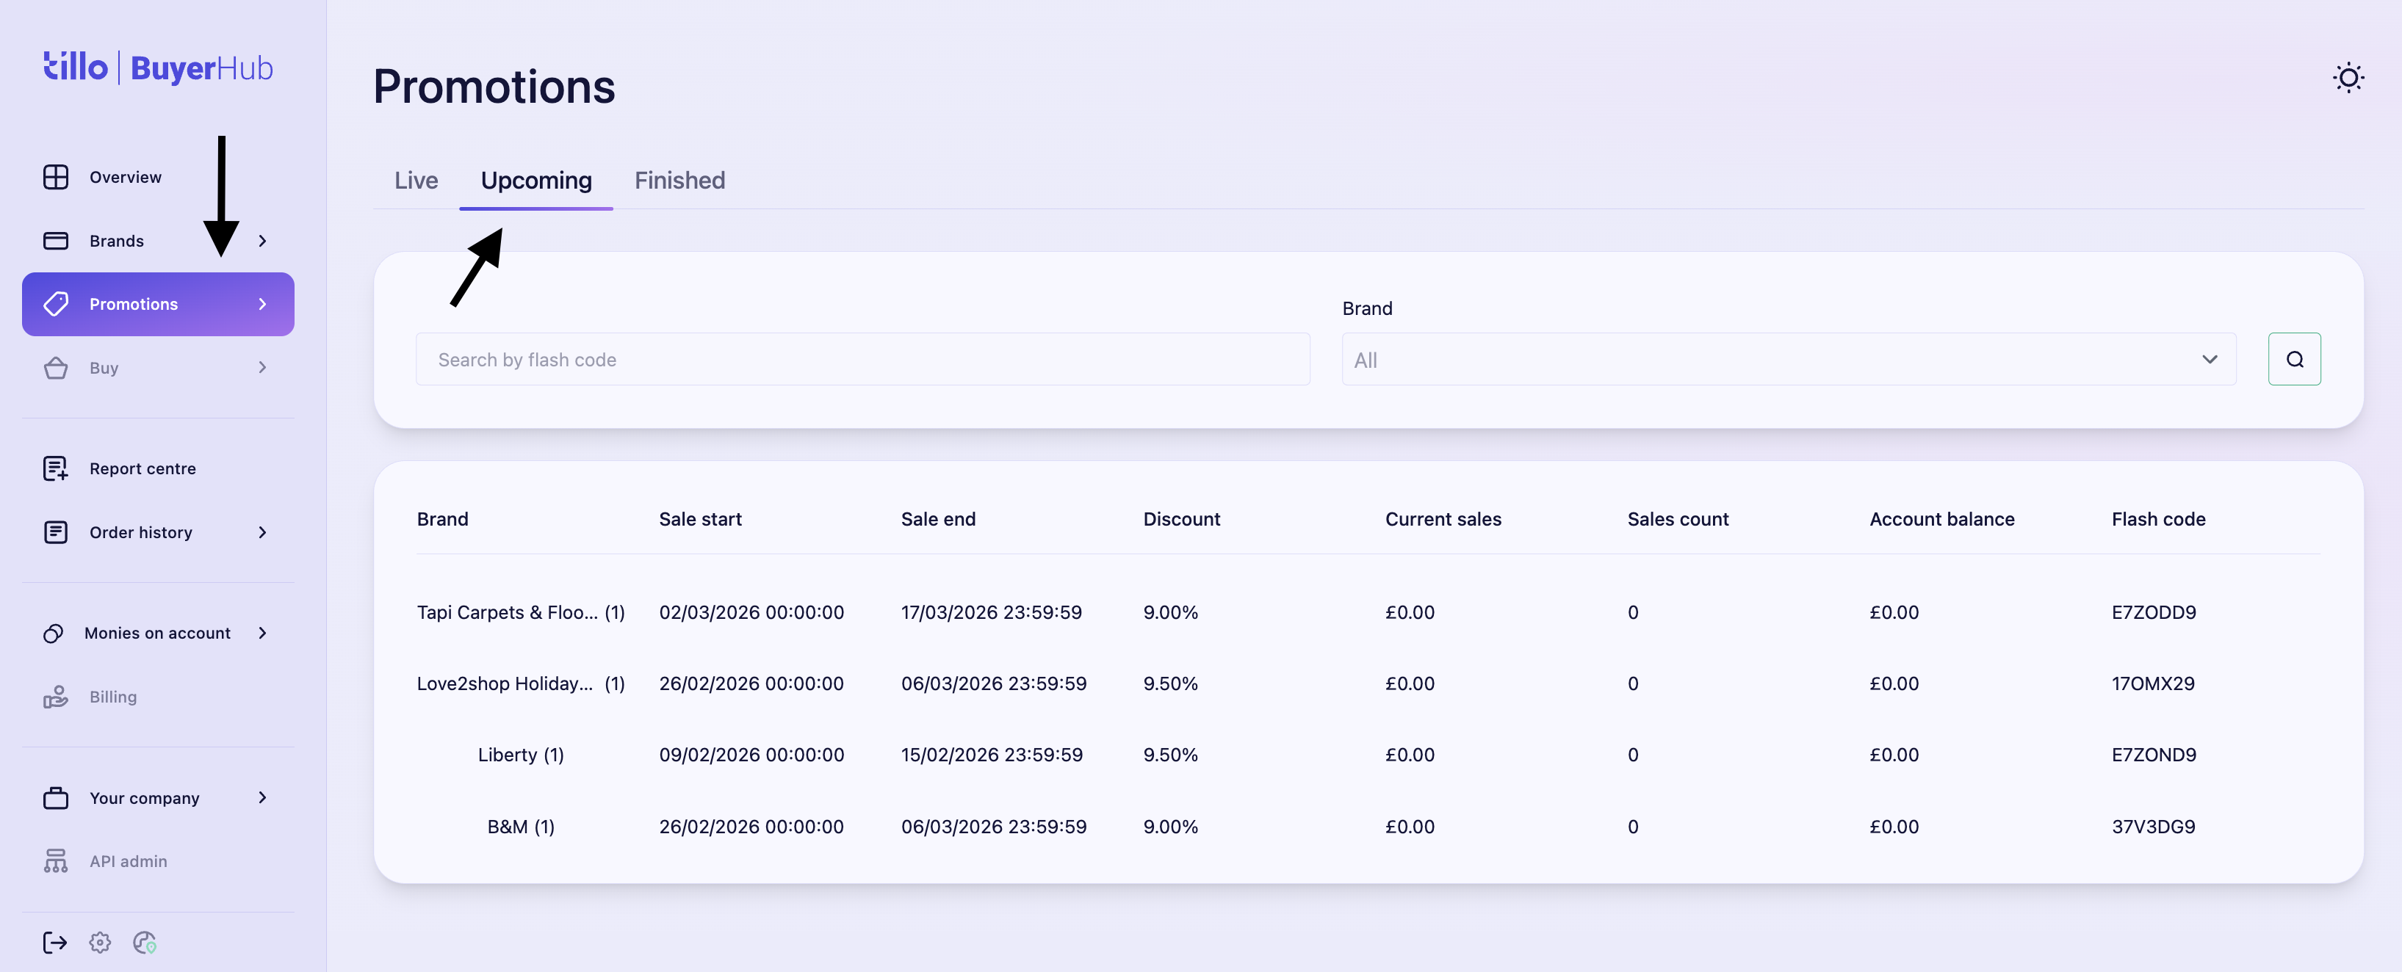Open Overview from the sidebar

[125, 177]
